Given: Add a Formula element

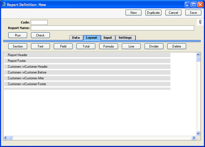Looking at the screenshot, I should (x=108, y=46).
